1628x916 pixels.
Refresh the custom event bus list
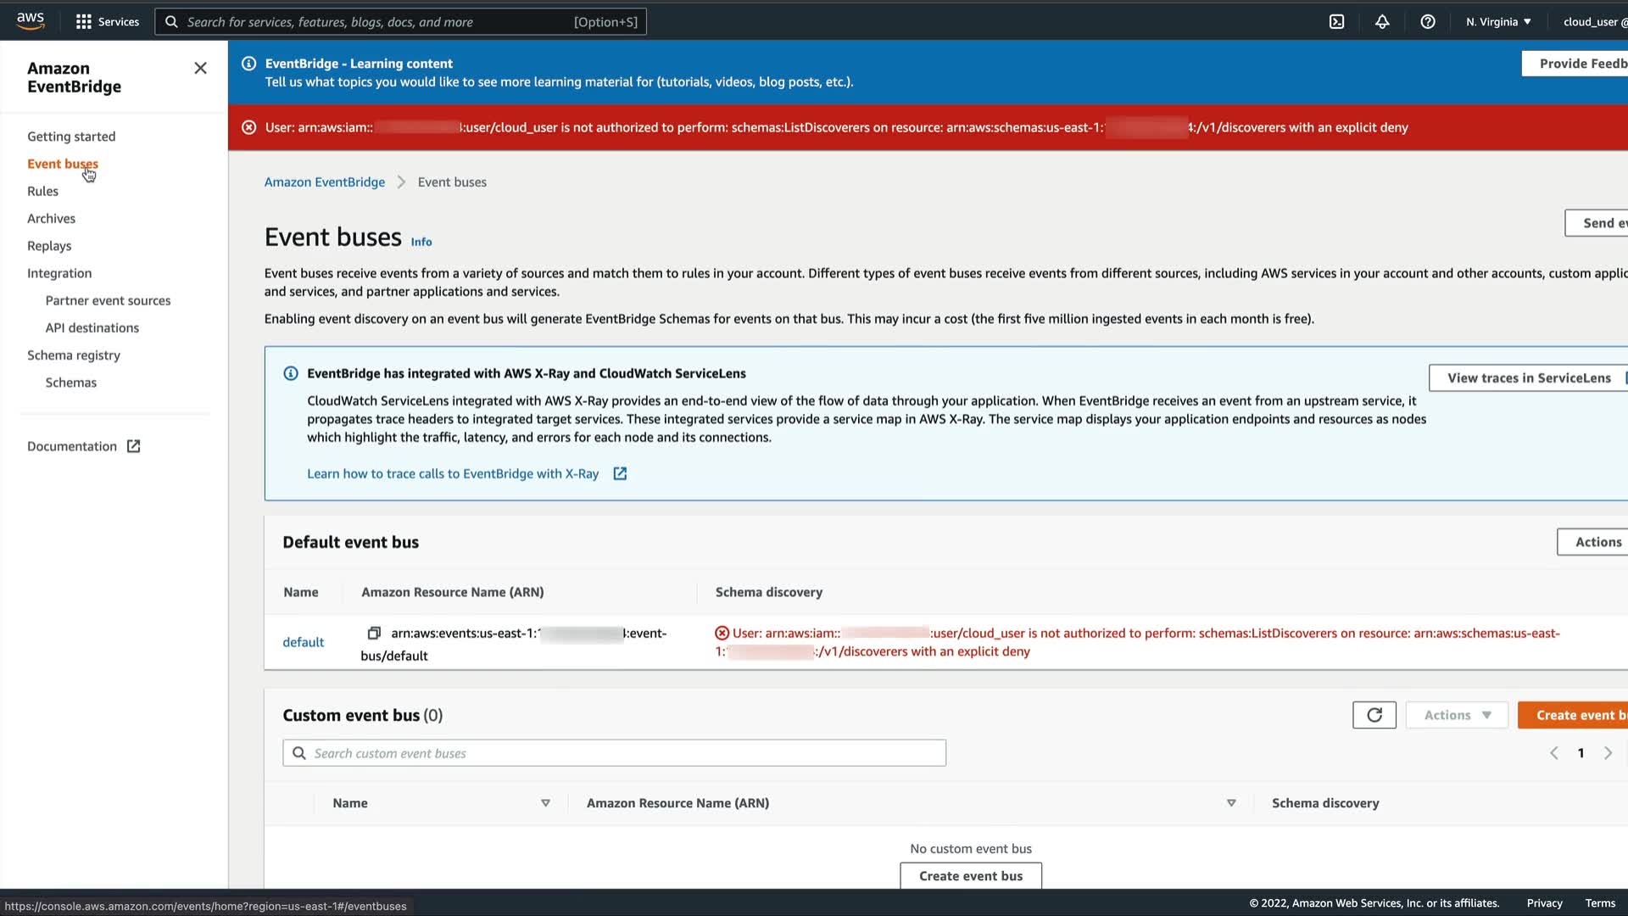click(1374, 715)
